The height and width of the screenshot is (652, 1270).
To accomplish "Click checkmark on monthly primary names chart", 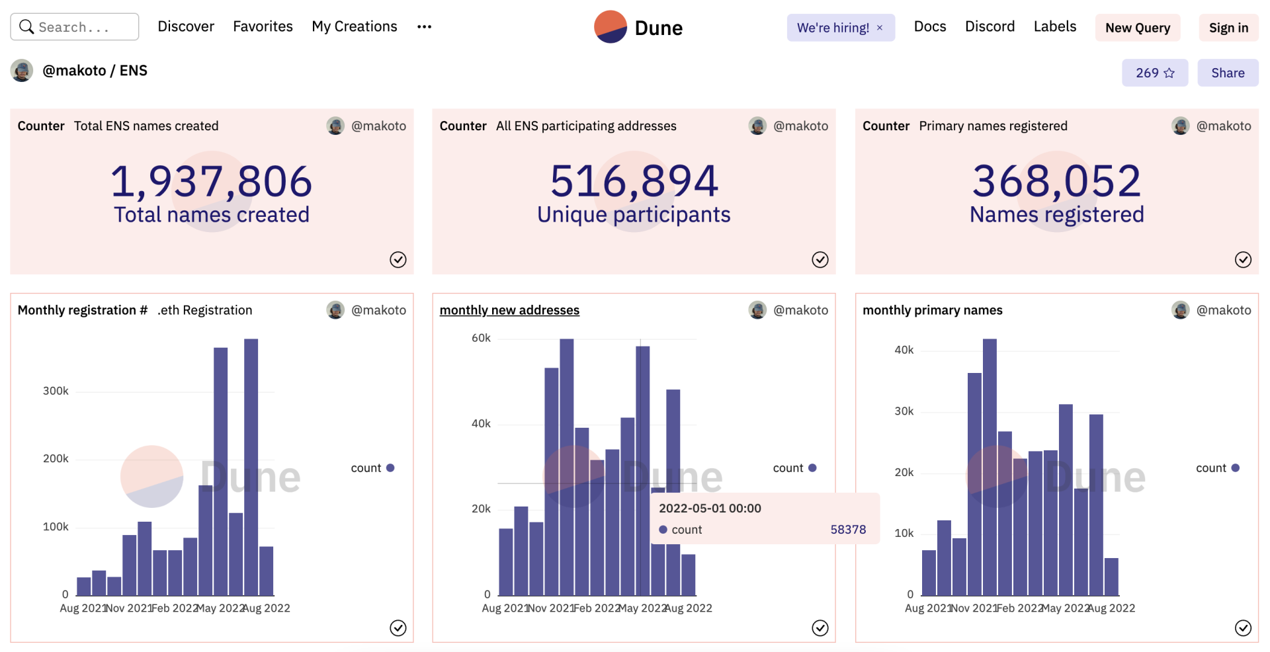I will [1243, 628].
